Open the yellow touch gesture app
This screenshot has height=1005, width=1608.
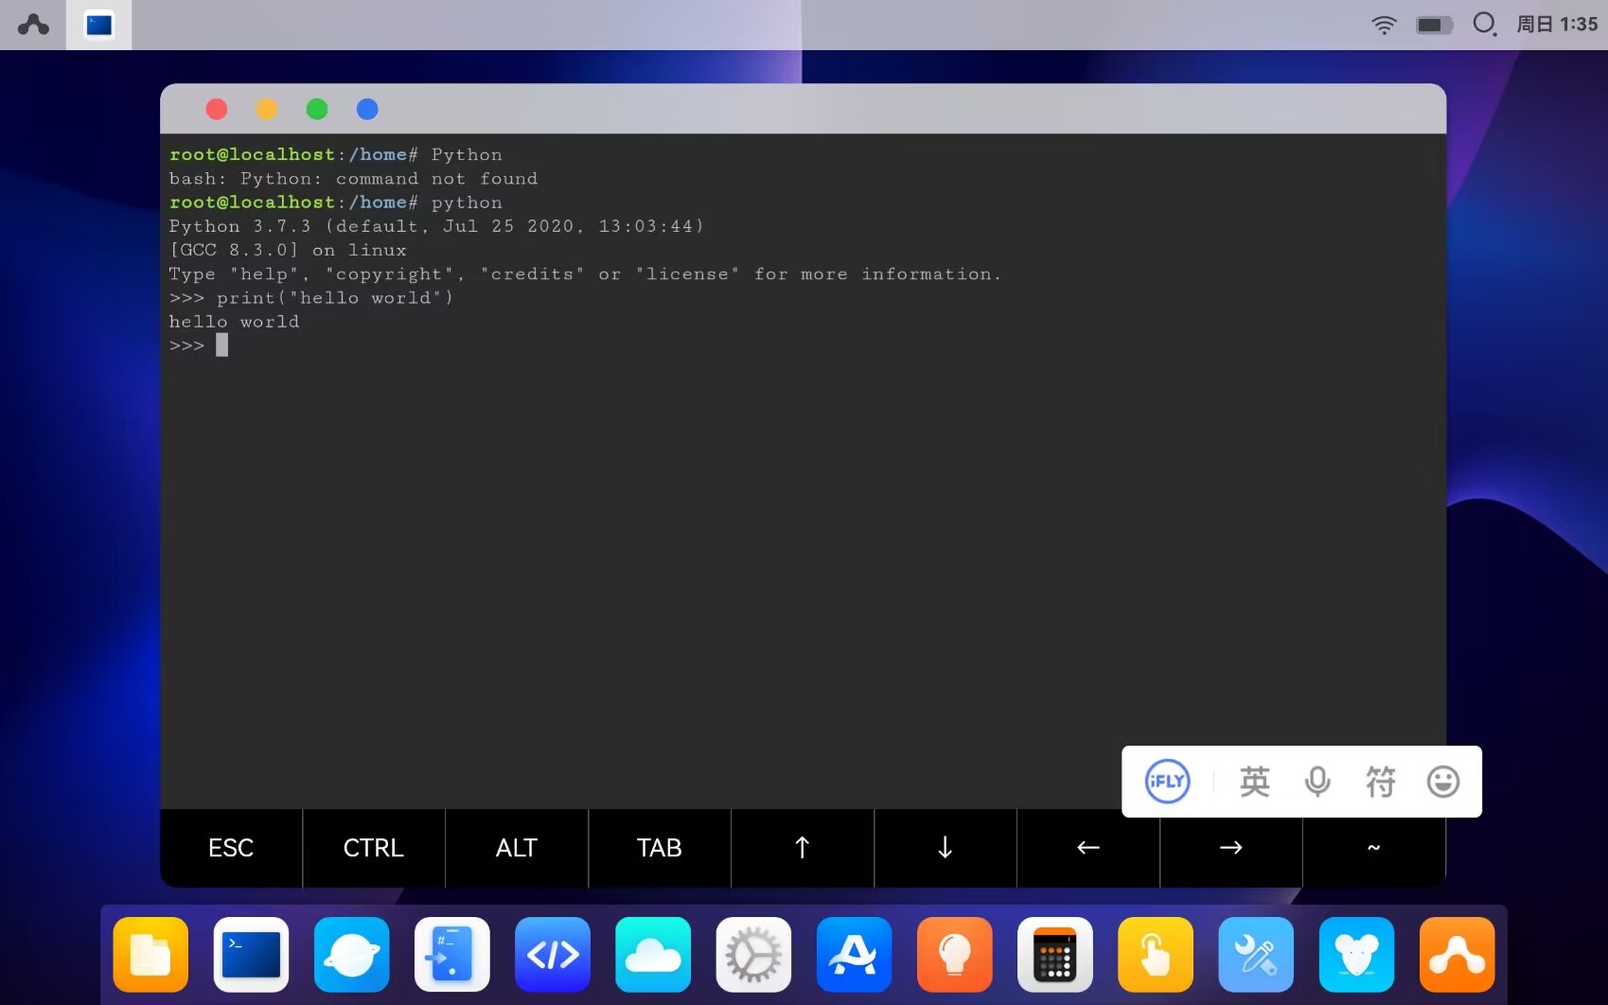1156,955
